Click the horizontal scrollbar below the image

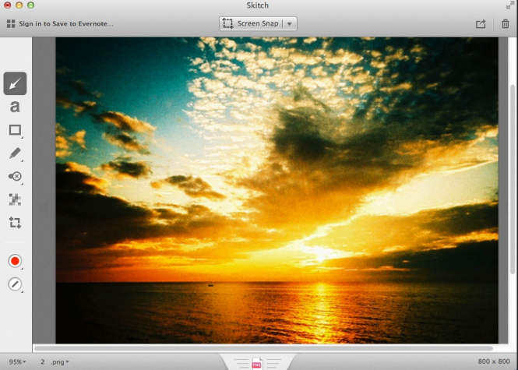click(263, 348)
